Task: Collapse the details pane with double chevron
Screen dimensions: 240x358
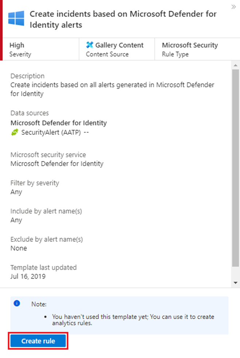Action: tap(233, 7)
